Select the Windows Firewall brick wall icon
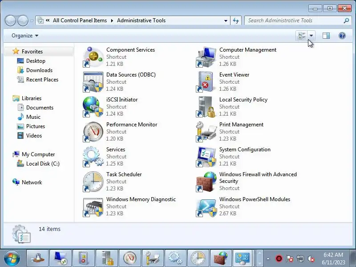The height and width of the screenshot is (267, 356). pyautogui.click(x=206, y=182)
